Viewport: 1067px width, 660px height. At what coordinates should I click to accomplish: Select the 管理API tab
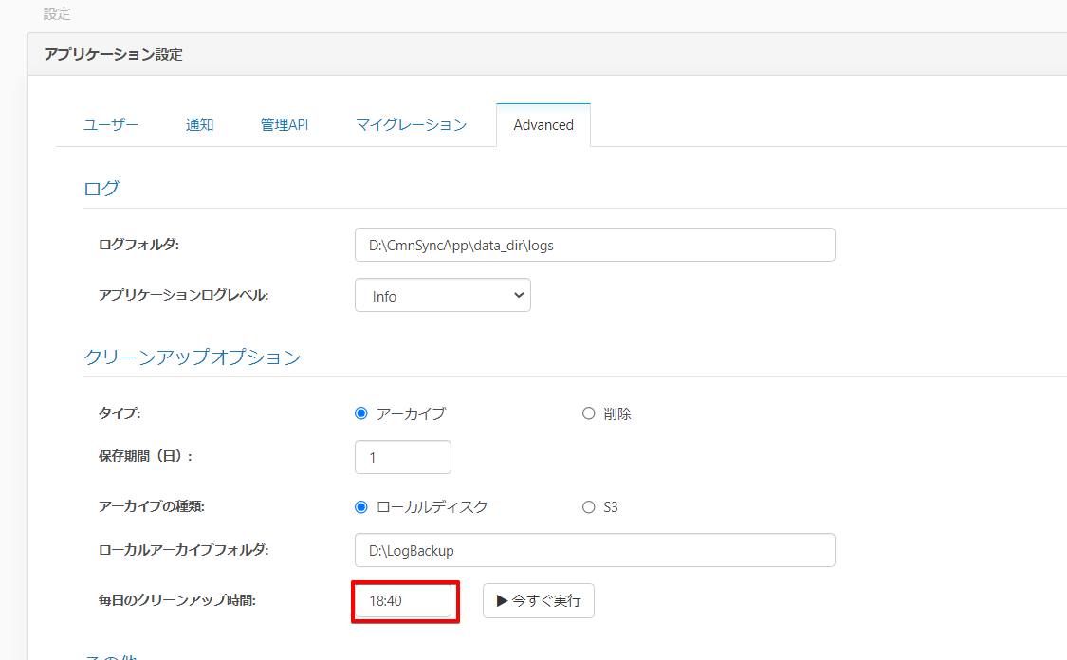coord(285,125)
